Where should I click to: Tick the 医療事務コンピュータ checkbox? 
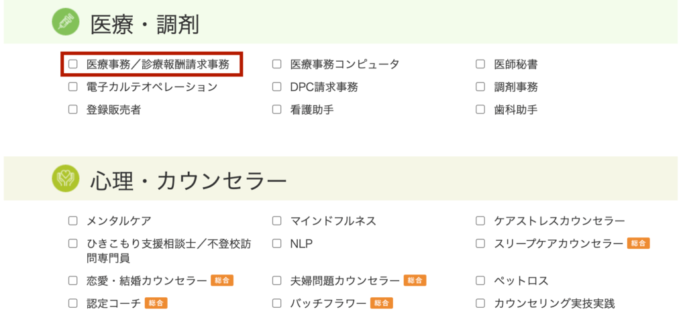(x=277, y=64)
